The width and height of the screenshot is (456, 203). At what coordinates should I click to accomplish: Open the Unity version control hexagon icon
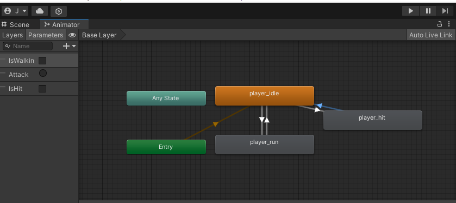pos(59,11)
